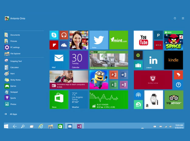The width and height of the screenshot is (190, 141).
Task: Open Games from the list
Action: pos(10,86)
